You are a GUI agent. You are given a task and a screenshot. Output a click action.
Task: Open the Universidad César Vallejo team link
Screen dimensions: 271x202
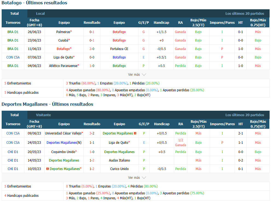63,133
